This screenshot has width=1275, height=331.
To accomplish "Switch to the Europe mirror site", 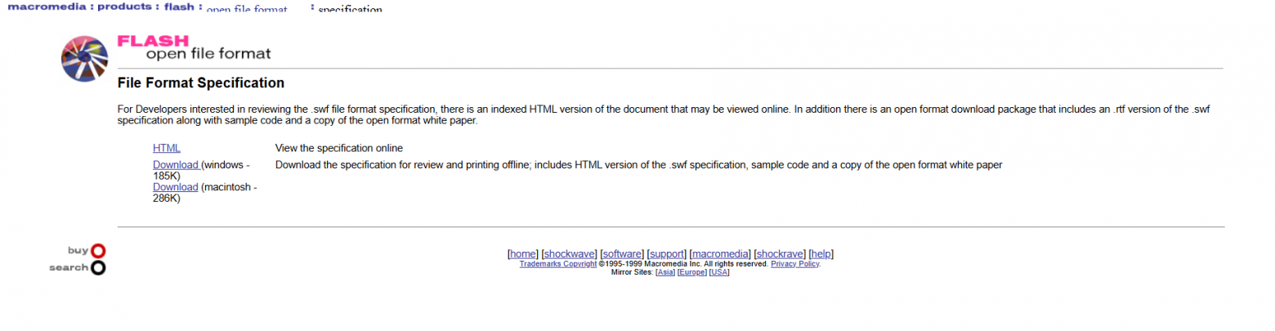I will coord(691,272).
